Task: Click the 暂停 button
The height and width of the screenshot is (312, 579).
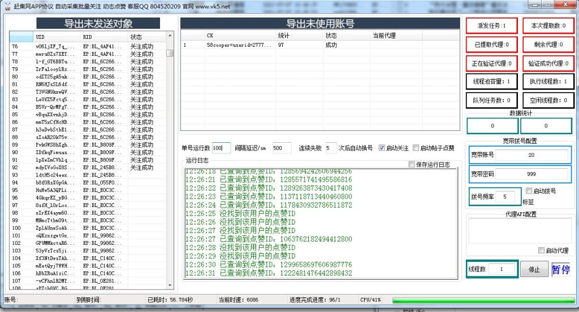Action: point(560,269)
